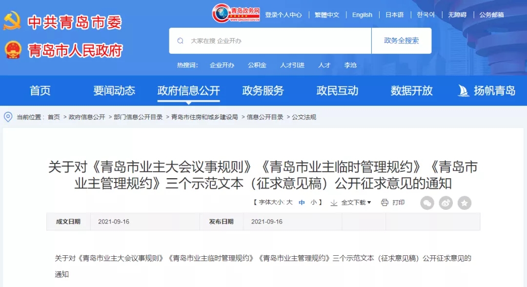
Task: Click the sailboat icon beside 扬帆青岛
Action: tap(464, 91)
